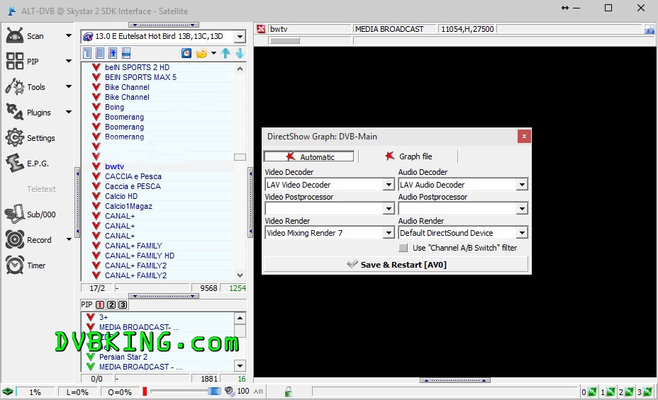658x400 pixels.
Task: Switch to PIP tab 2
Action: click(x=111, y=304)
